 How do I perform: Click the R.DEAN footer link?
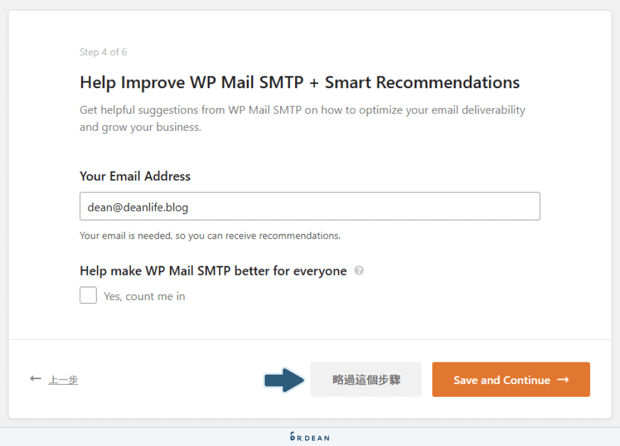tap(310, 437)
